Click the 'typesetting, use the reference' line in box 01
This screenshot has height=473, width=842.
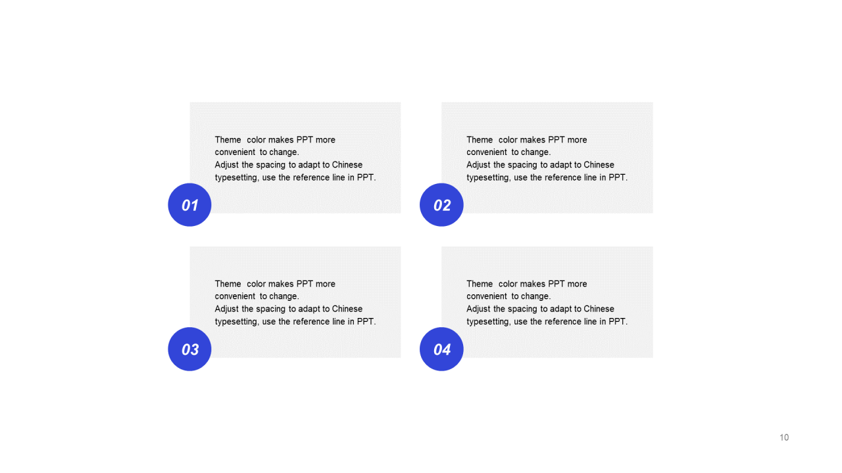pos(295,177)
